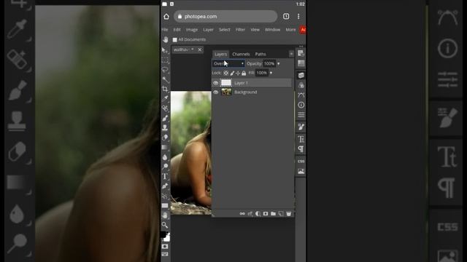
Task: Create a new layer folder
Action: pos(273,213)
